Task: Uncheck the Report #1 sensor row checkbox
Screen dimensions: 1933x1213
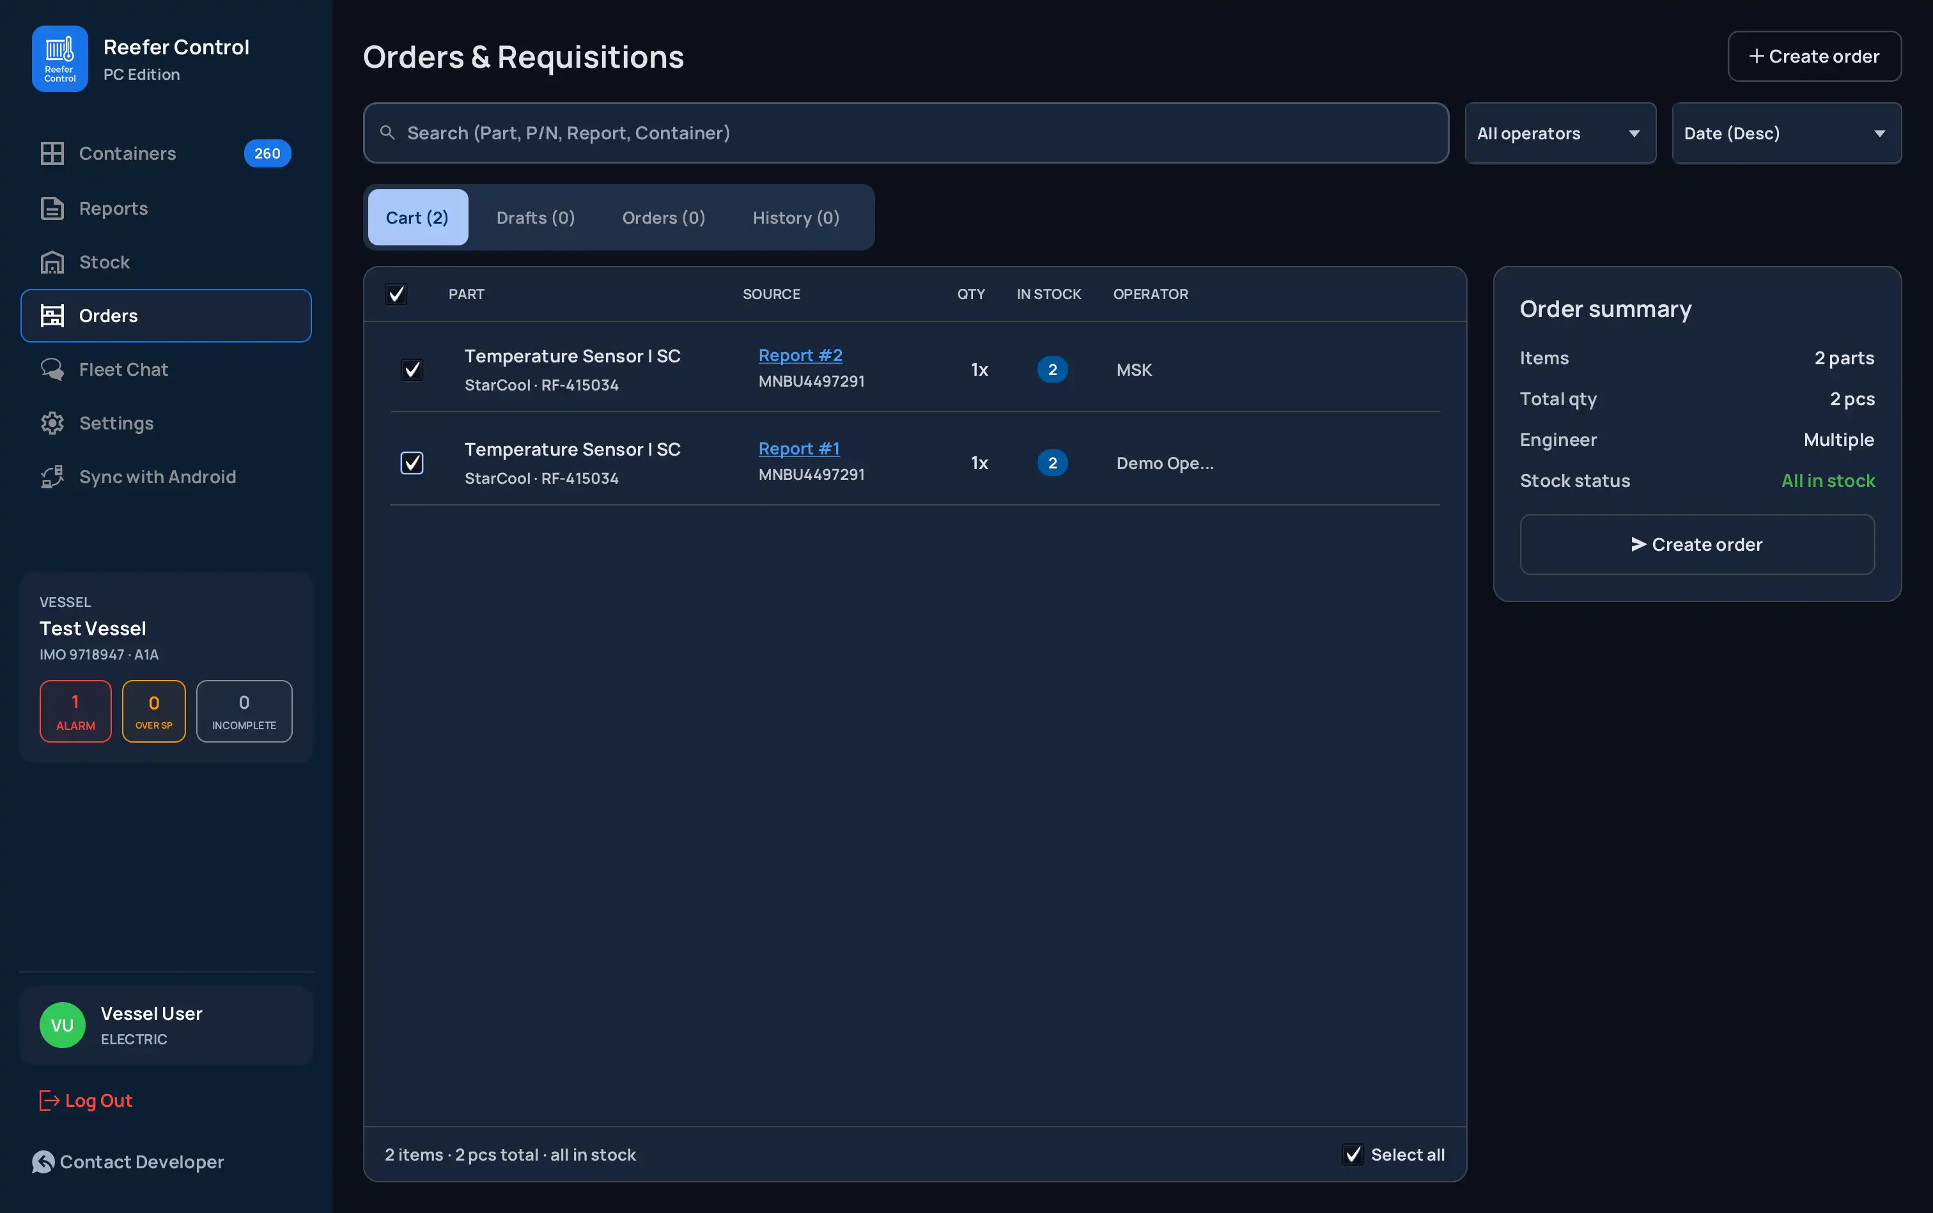Action: click(x=412, y=463)
